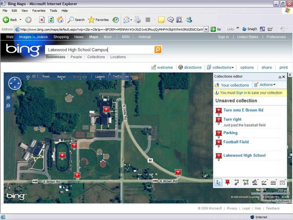The width and height of the screenshot is (293, 220).
Task: Stop page loading with red X icon
Action: point(42,20)
